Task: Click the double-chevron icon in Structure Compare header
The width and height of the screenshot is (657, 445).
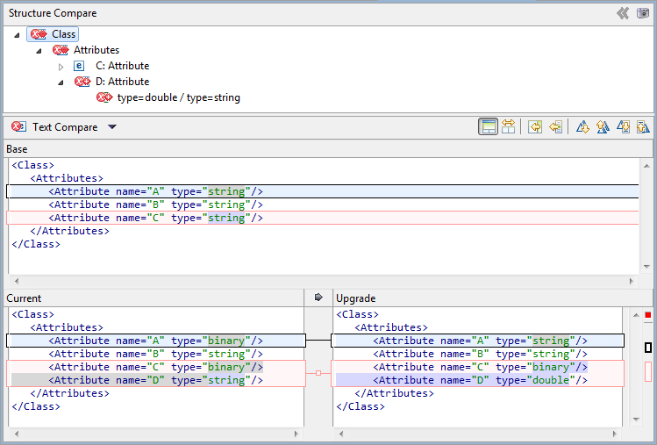Action: 623,13
